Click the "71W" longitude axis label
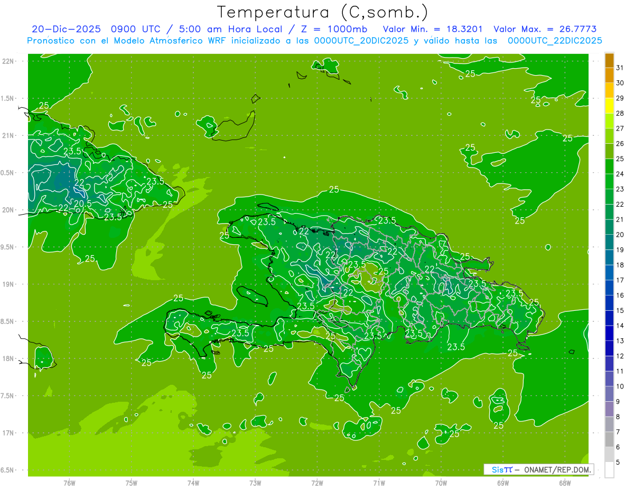The image size is (634, 490). coord(379,483)
